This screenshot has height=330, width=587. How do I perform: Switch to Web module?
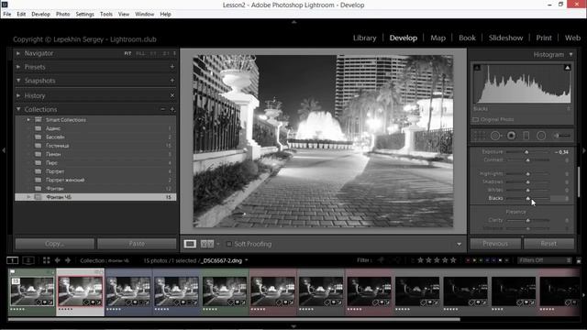(x=572, y=38)
